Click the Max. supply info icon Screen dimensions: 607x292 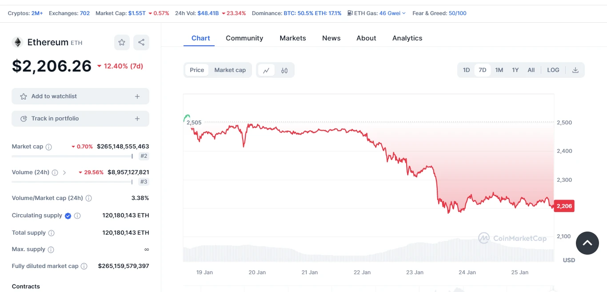click(51, 250)
